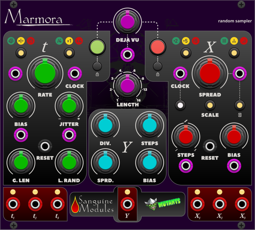Click the yellow x1 range icon
The height and width of the screenshot is (230, 255).
(69, 41)
